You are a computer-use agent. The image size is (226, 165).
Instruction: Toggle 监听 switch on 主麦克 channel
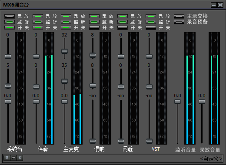pos(66,22)
